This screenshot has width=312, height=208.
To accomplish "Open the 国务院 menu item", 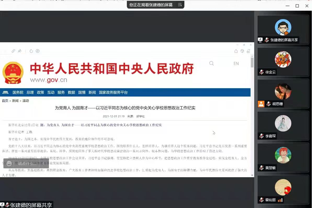I will click(x=18, y=92).
